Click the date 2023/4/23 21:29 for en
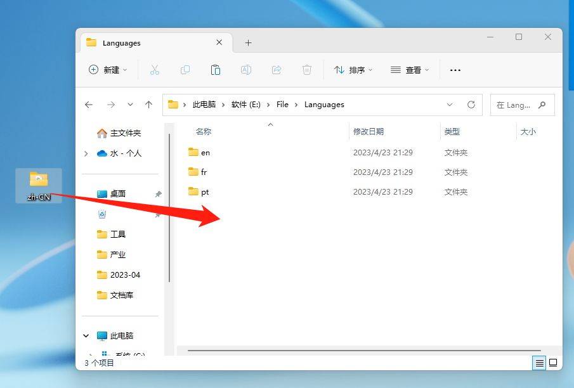Viewport: 574px width, 388px height. [383, 152]
